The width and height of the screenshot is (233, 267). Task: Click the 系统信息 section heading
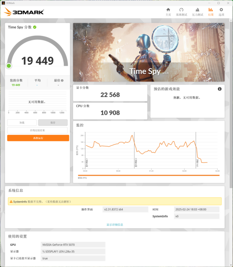click(x=16, y=190)
